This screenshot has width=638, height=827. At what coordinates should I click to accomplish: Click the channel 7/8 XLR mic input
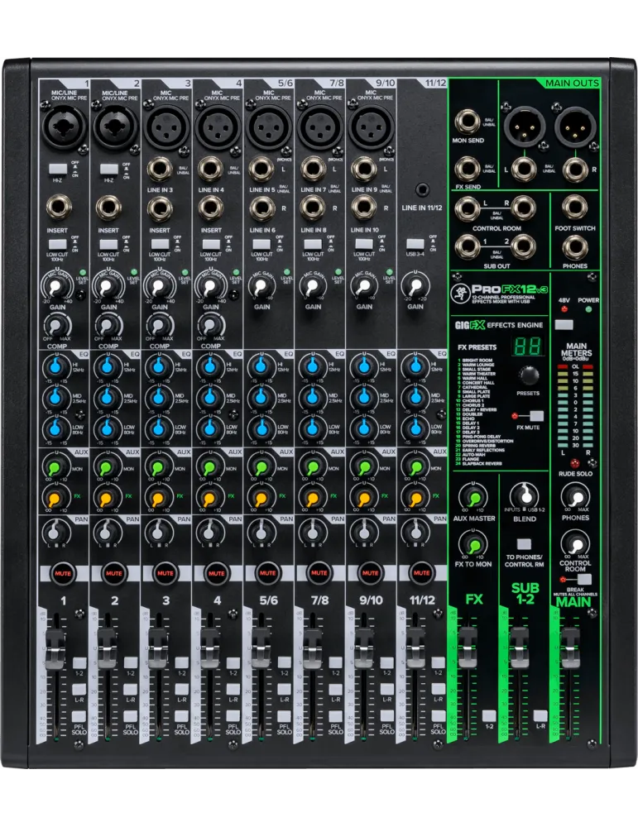319,127
